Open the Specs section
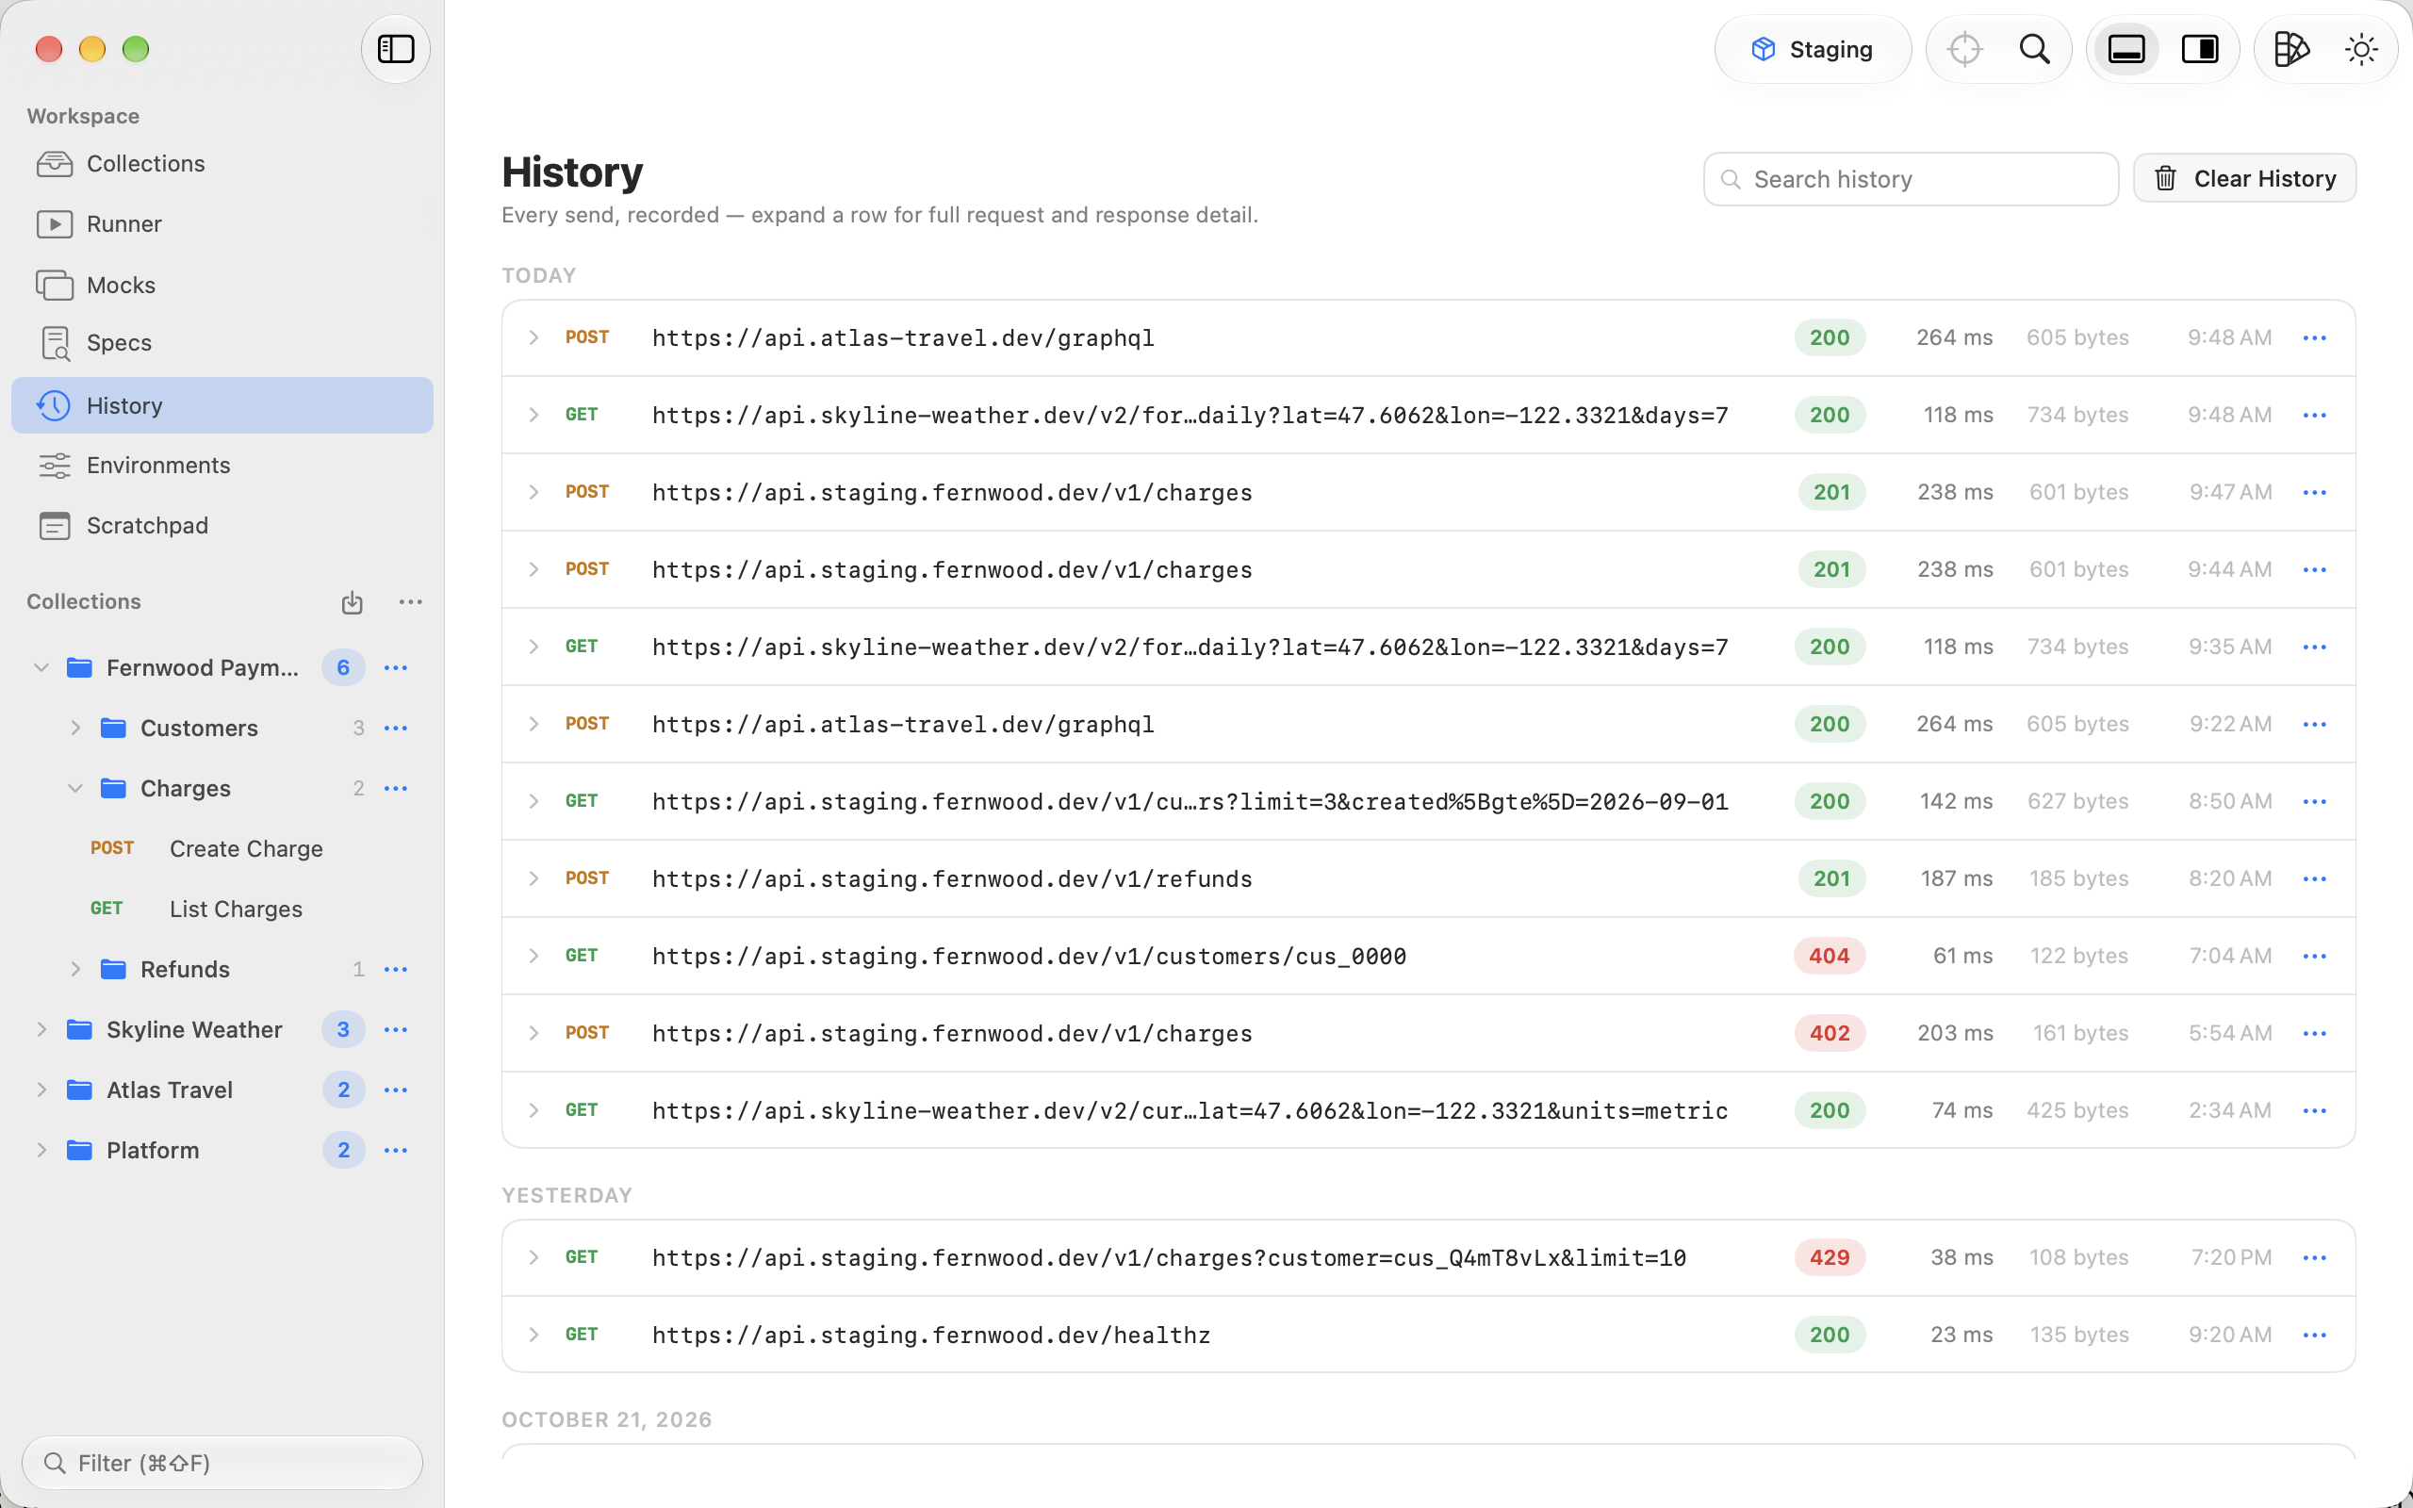This screenshot has height=1508, width=2413. [x=222, y=343]
